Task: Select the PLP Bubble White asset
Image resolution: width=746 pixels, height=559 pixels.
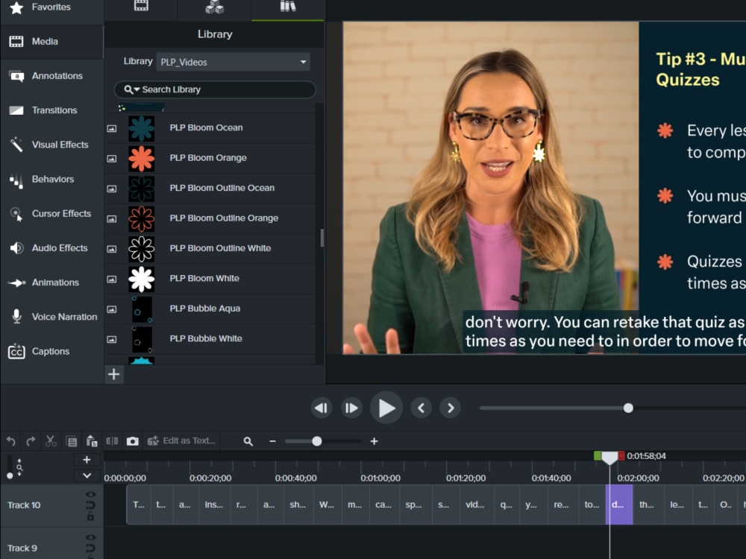Action: pyautogui.click(x=210, y=339)
